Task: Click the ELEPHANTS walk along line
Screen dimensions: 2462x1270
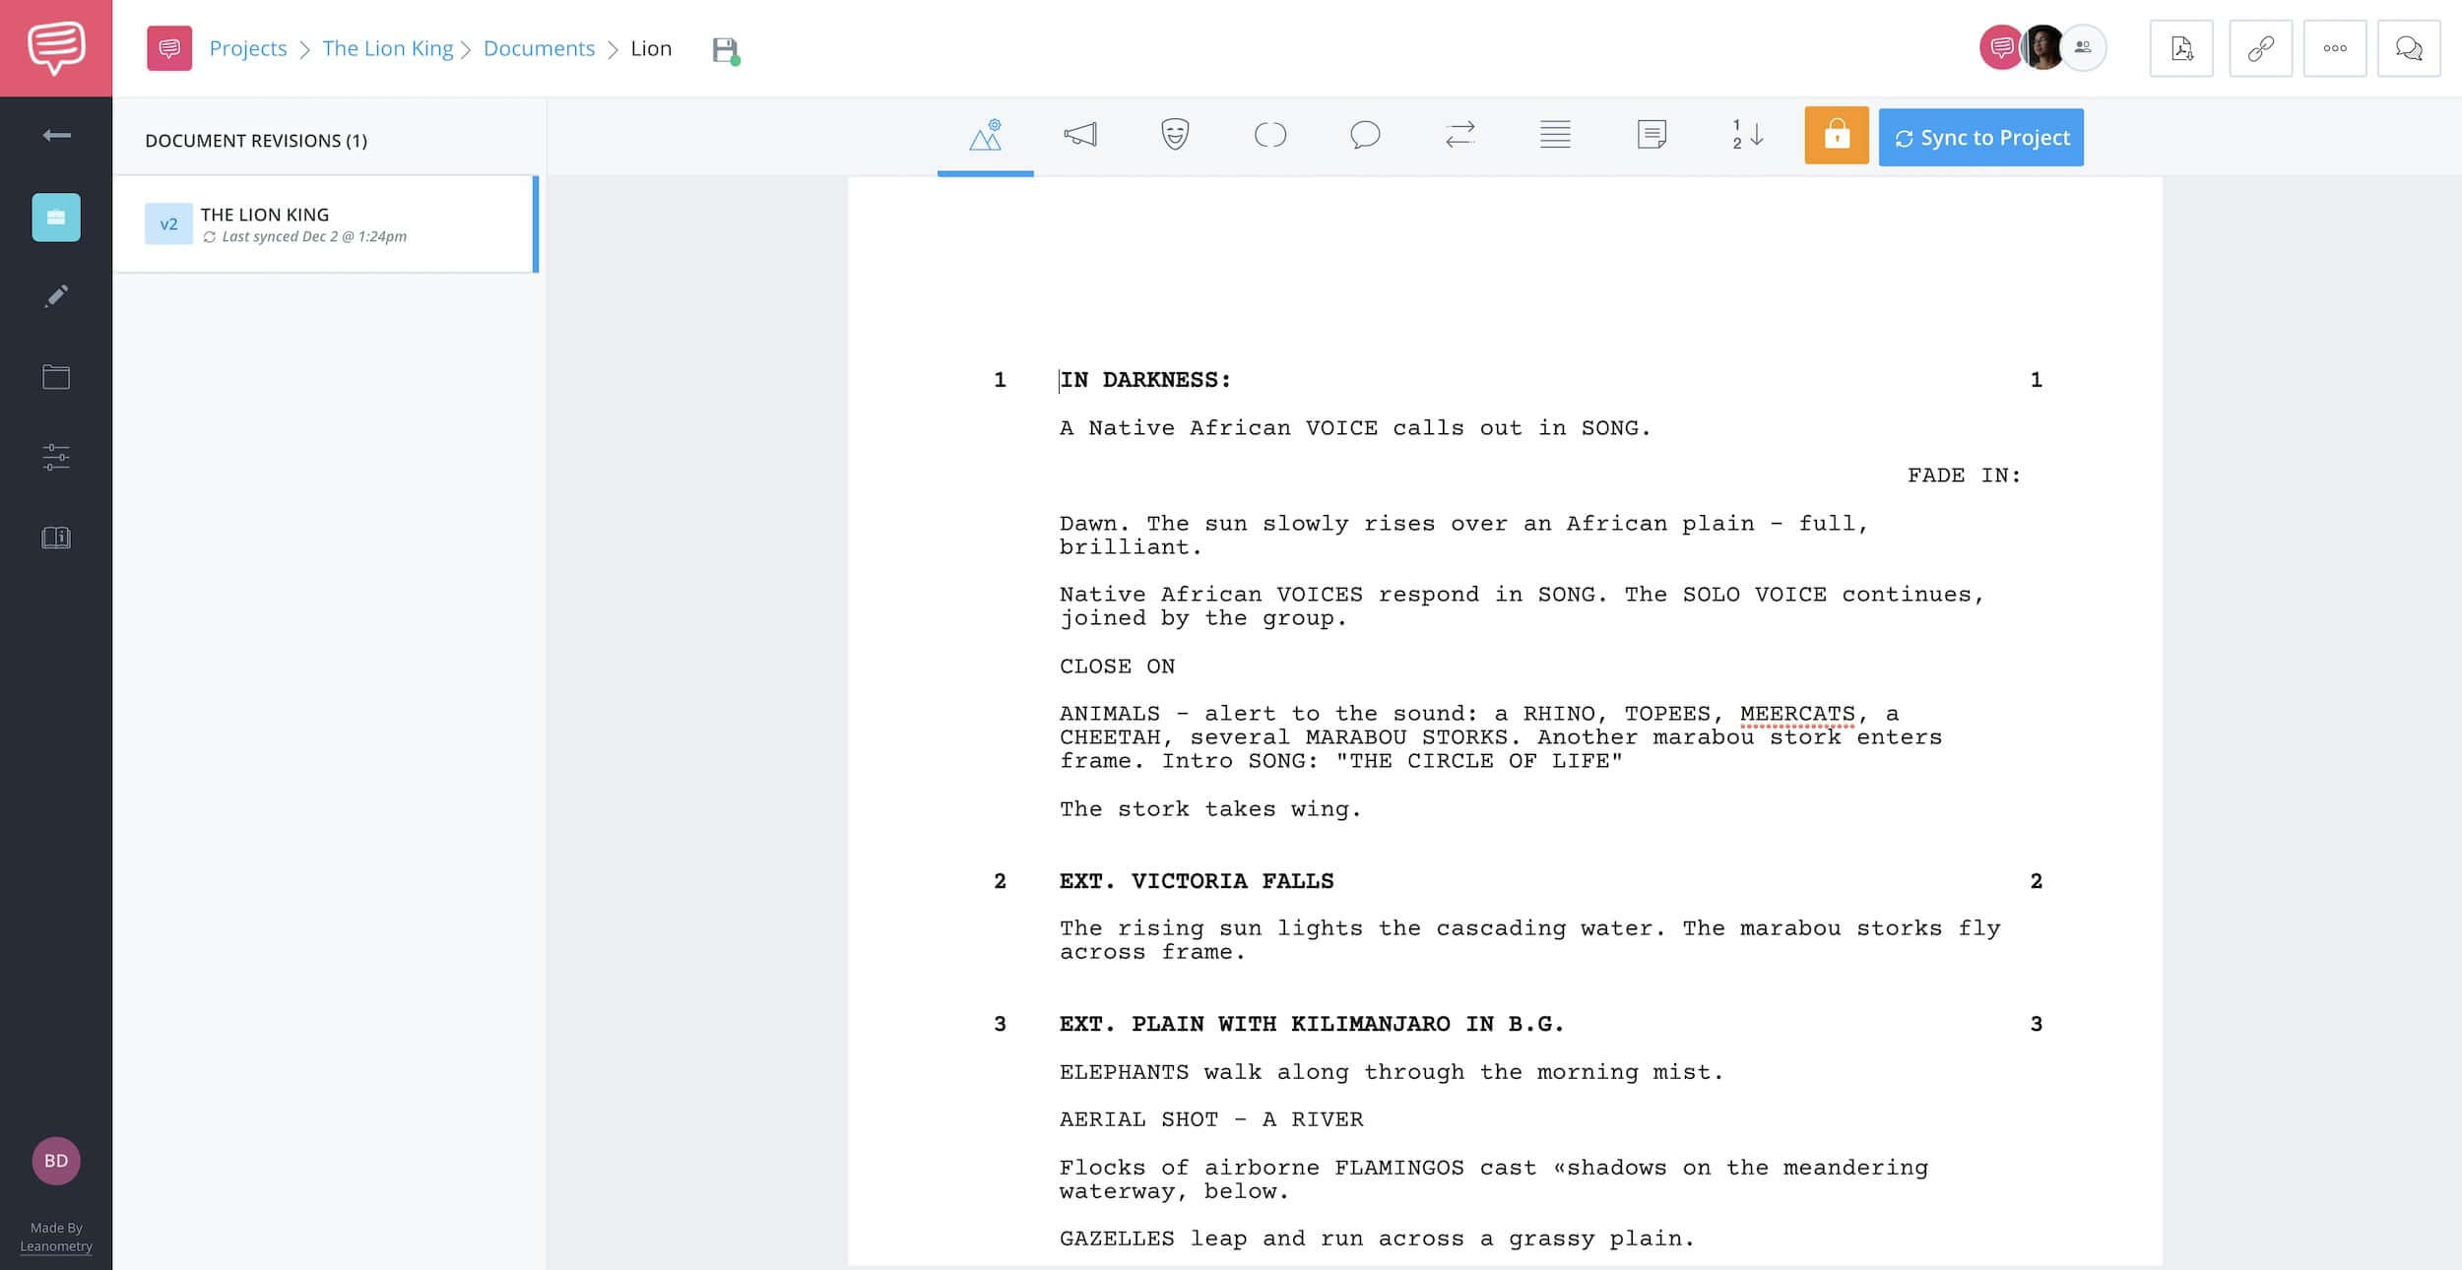Action: [x=1392, y=1072]
